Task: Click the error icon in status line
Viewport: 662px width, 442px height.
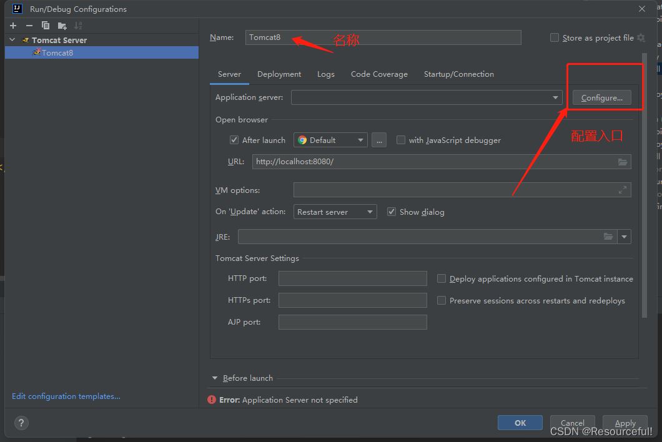Action: point(212,400)
